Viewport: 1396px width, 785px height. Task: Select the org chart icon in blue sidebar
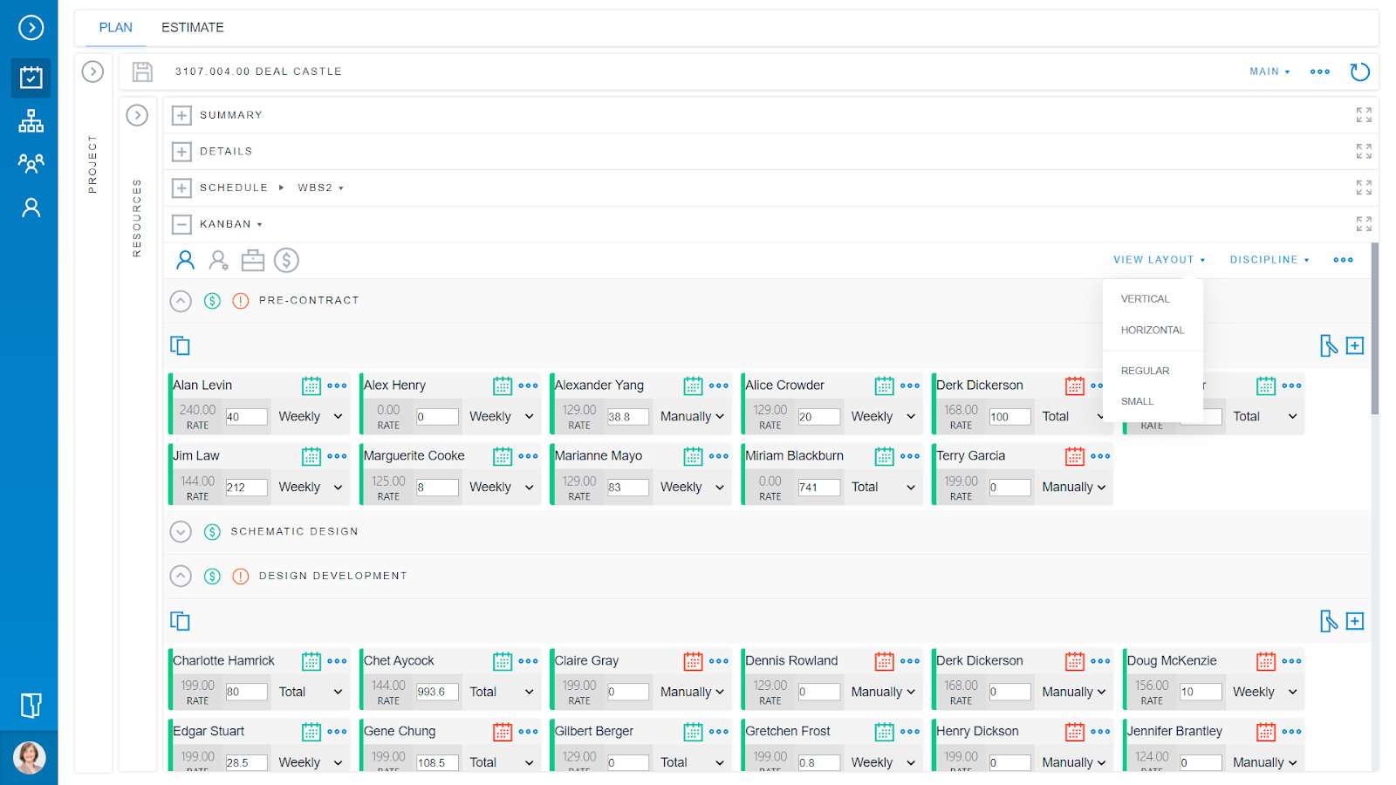pos(31,120)
